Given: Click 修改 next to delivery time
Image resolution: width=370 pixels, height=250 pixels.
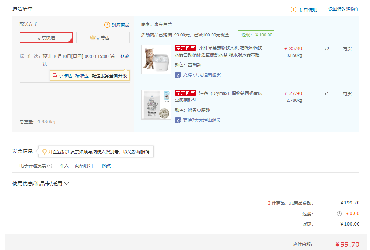Looking at the screenshot, I should tap(125, 57).
